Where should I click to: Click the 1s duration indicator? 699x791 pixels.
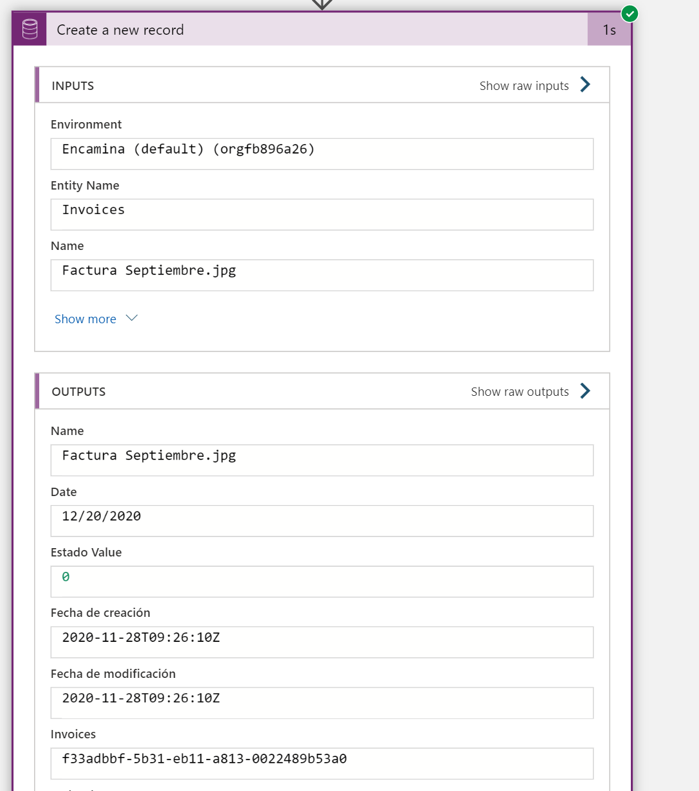[x=608, y=30]
